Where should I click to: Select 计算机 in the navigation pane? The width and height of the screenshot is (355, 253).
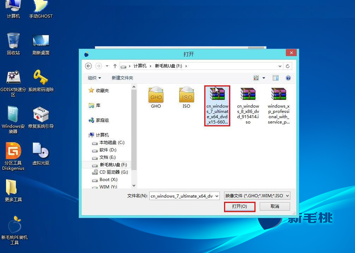(x=99, y=135)
